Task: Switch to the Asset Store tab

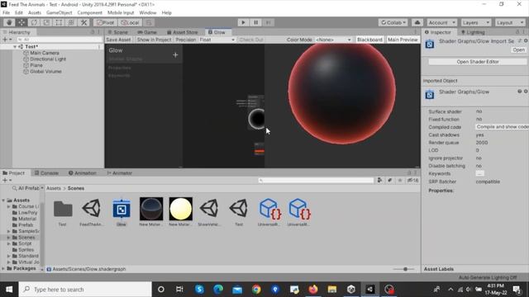Action: 182,32
